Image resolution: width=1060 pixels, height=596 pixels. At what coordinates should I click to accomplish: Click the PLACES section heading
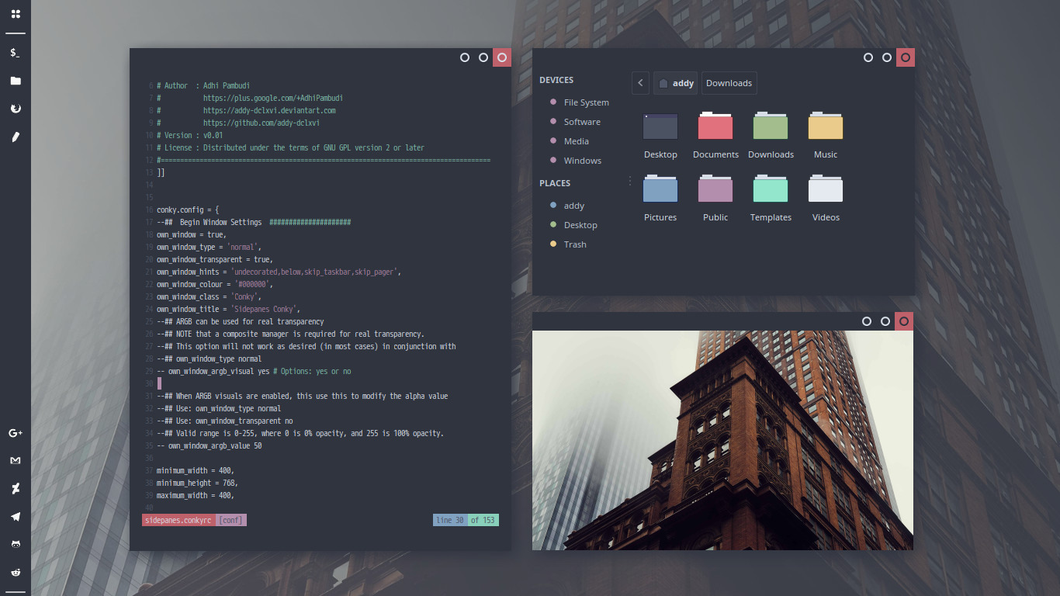click(555, 183)
